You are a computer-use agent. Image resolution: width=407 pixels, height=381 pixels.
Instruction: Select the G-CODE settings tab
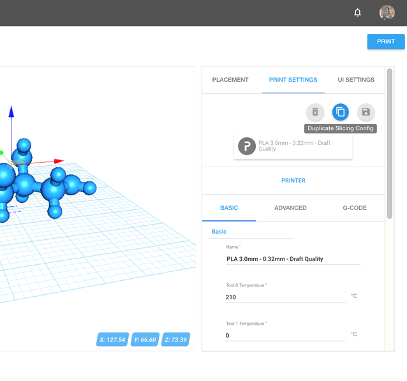[x=355, y=208]
